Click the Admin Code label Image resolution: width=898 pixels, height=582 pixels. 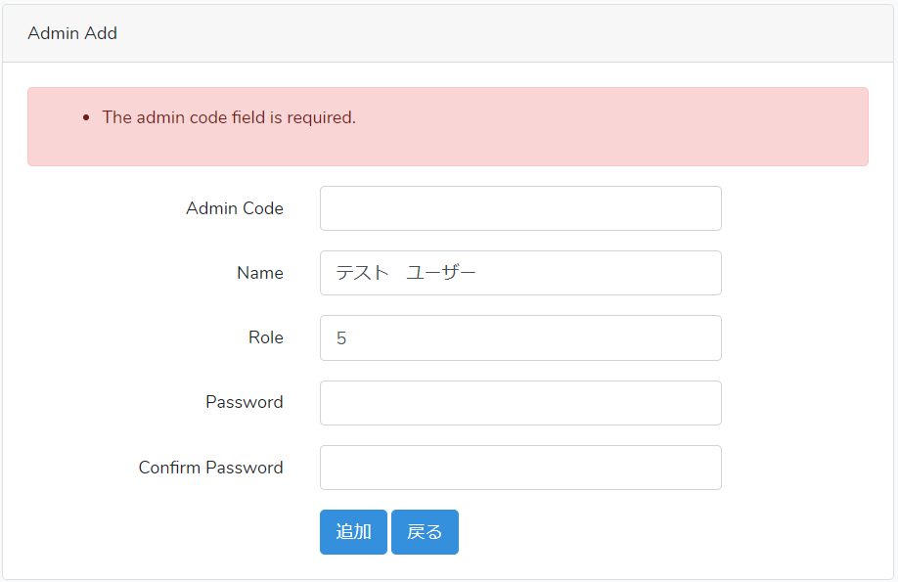(x=235, y=208)
